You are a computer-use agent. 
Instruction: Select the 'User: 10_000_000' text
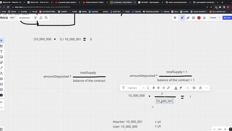125,127
